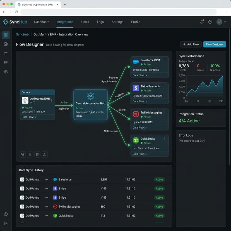Screen dimensions: 231x231
Task: Click the Add Flow button
Action: pyautogui.click(x=191, y=44)
